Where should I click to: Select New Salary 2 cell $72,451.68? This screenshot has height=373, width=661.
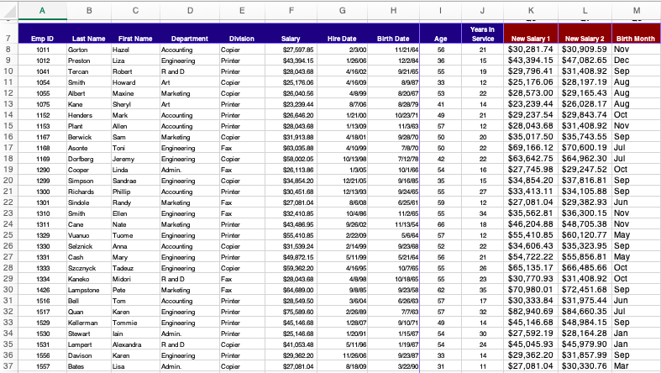(x=585, y=290)
